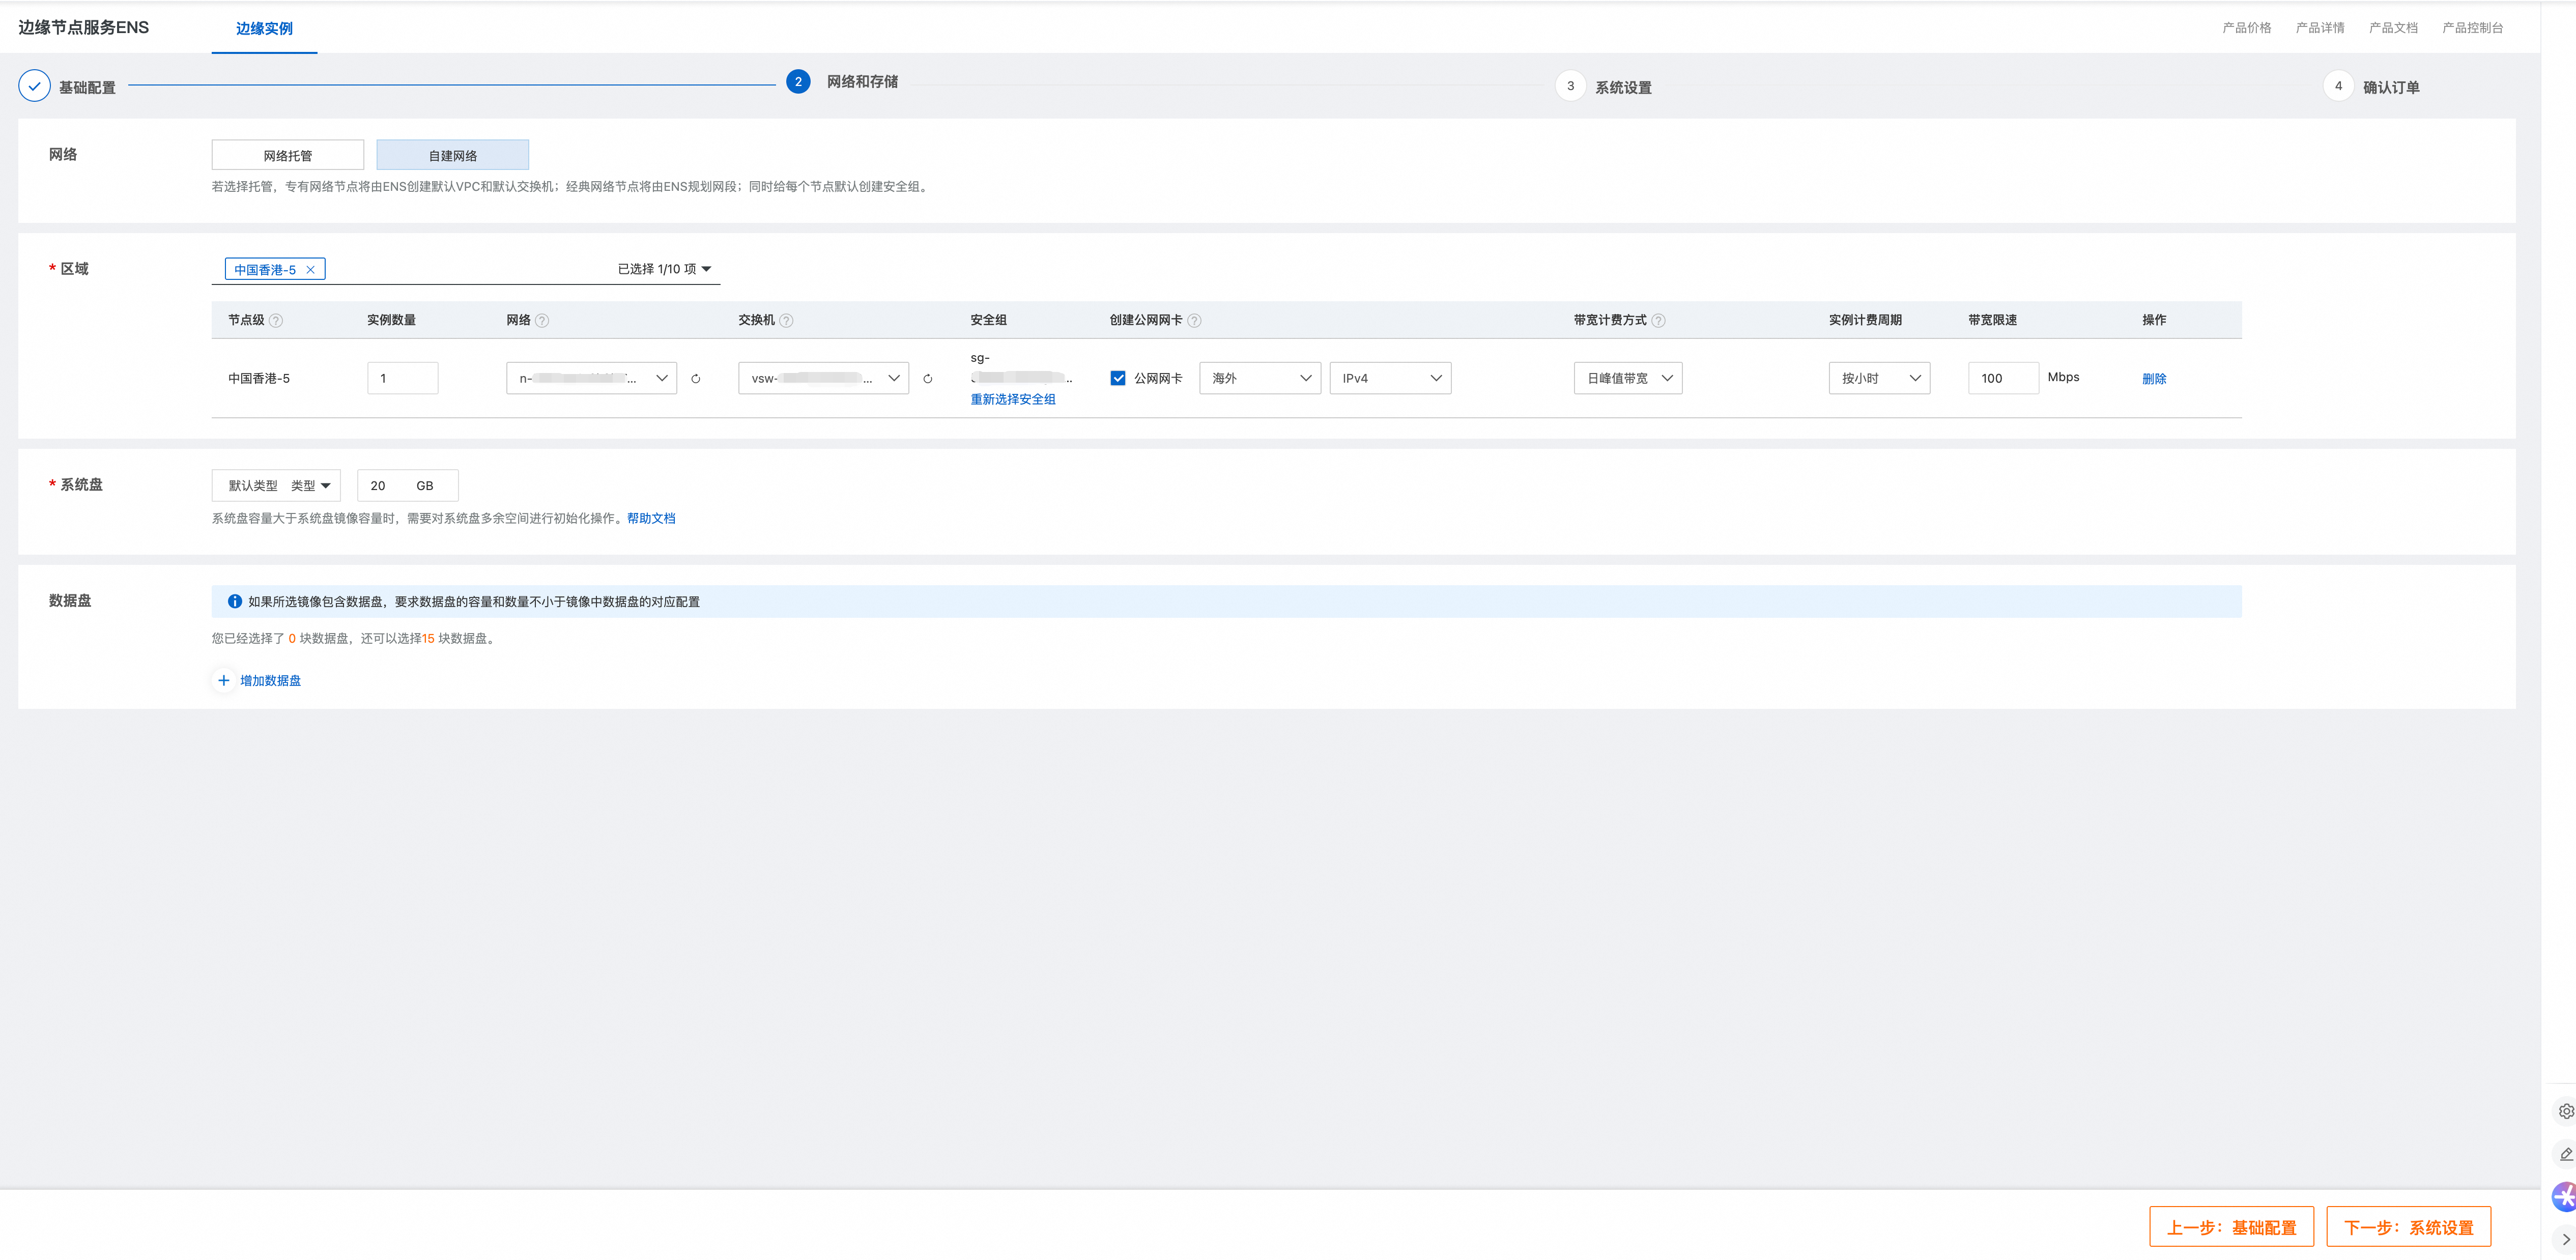Screen dimensions: 2576x1260
Task: Open the 海外 ISP dropdown
Action: tap(1260, 378)
